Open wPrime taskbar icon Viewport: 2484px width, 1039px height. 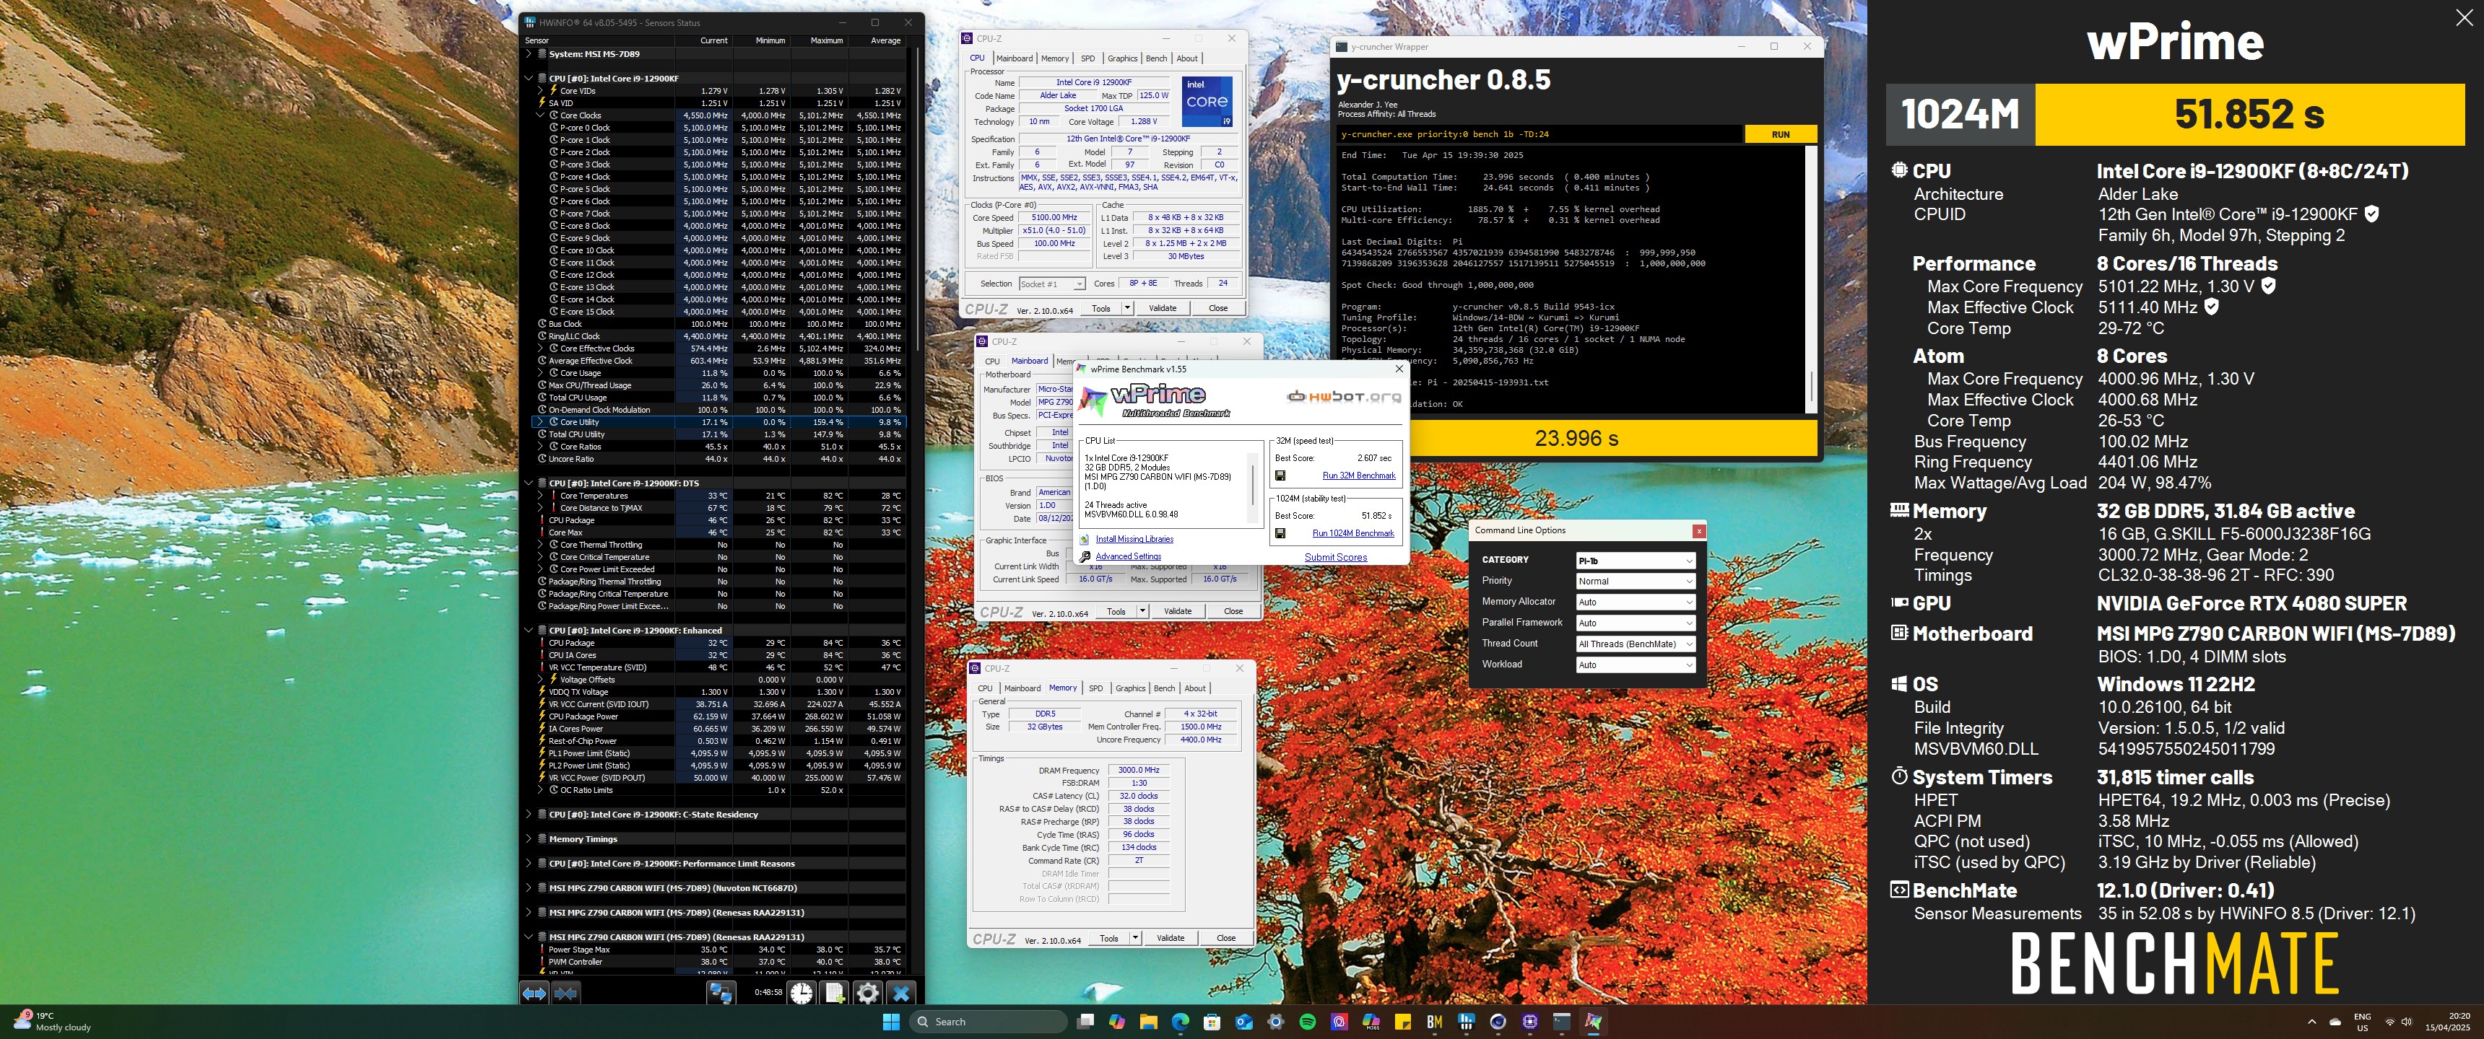click(x=1593, y=1022)
